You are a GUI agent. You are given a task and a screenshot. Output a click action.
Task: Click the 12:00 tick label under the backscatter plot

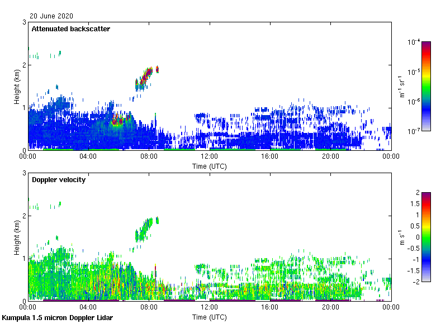(210, 156)
